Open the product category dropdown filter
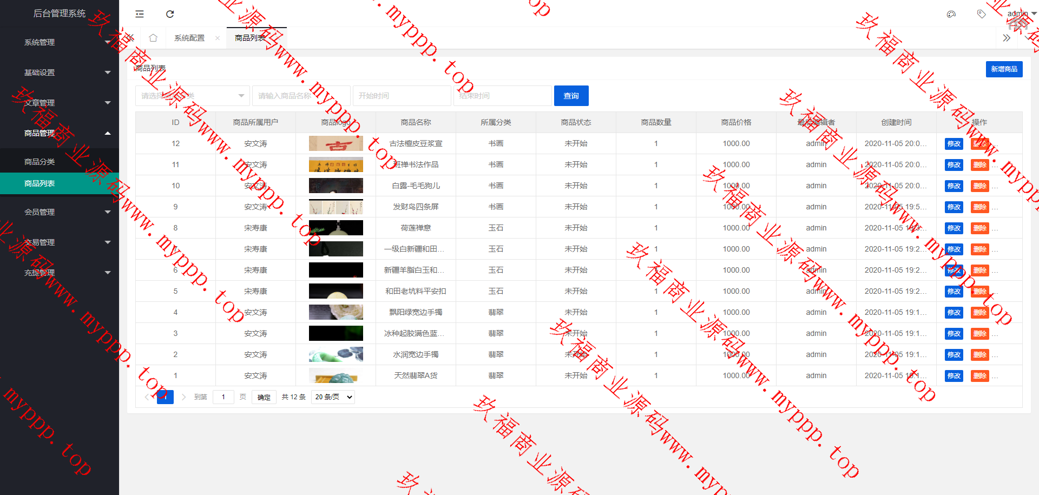 tap(192, 96)
